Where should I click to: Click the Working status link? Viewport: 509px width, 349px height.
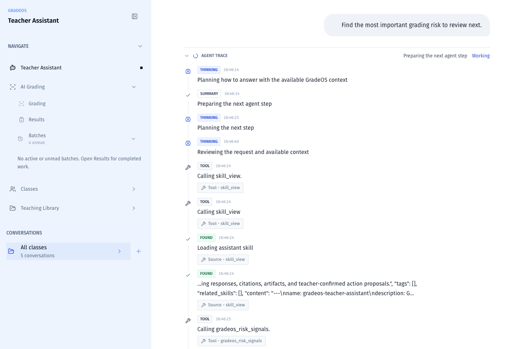tap(481, 56)
